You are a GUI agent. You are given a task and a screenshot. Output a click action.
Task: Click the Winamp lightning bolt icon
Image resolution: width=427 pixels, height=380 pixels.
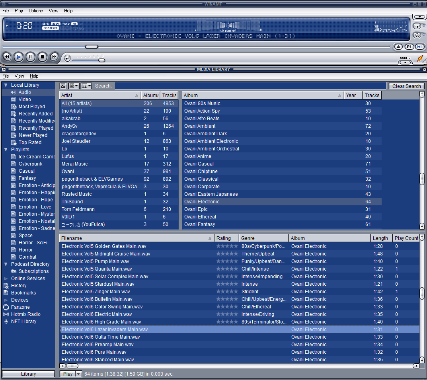pos(420,58)
